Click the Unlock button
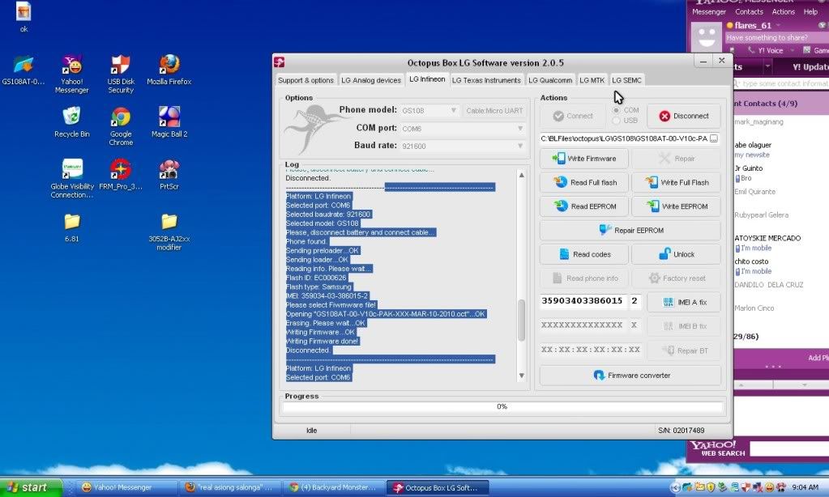 click(x=676, y=254)
